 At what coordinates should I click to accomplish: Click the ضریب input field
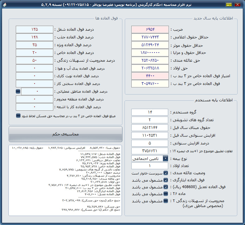pos(150,29)
